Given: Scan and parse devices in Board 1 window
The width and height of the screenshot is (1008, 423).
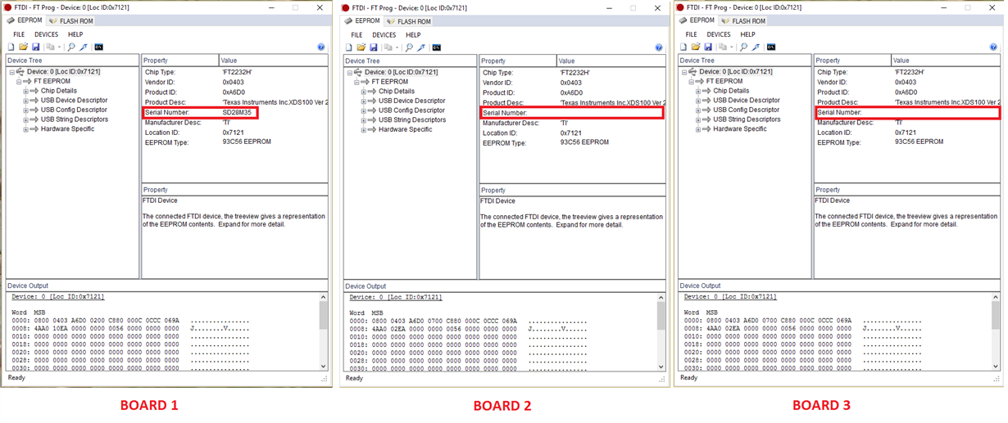Looking at the screenshot, I should coord(71,47).
